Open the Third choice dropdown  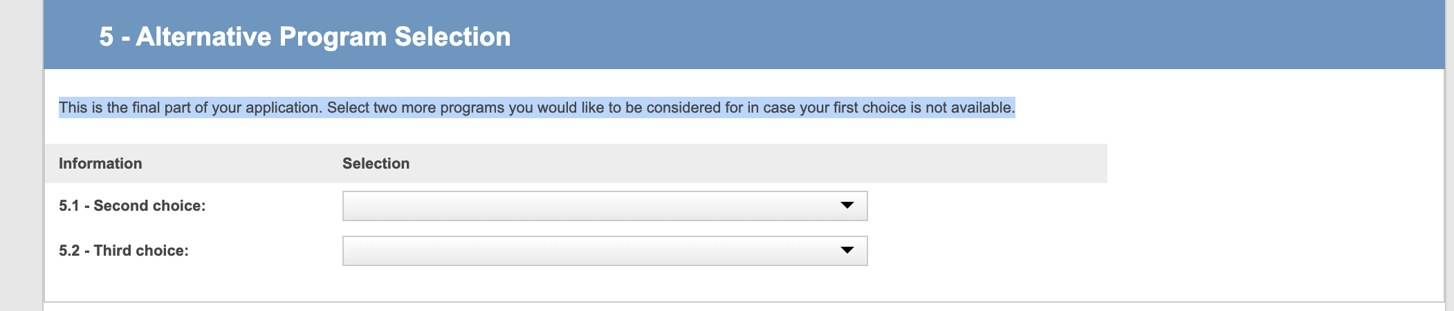point(605,251)
